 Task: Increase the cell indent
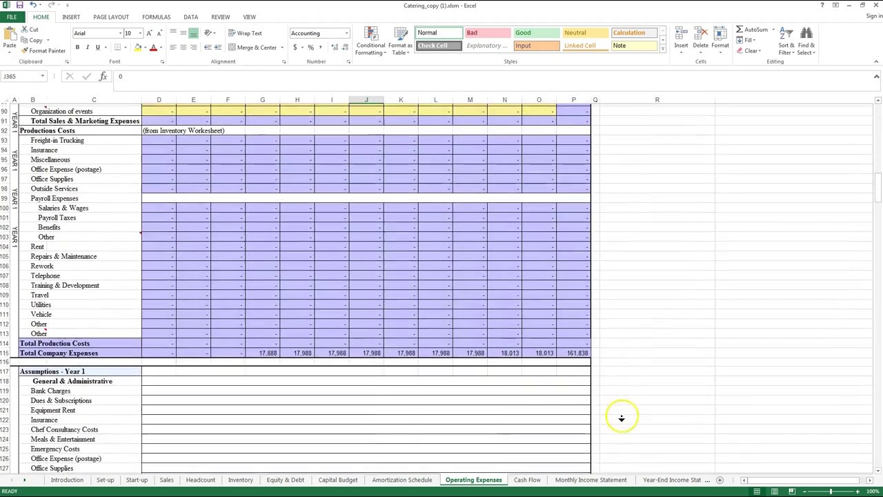[x=218, y=48]
